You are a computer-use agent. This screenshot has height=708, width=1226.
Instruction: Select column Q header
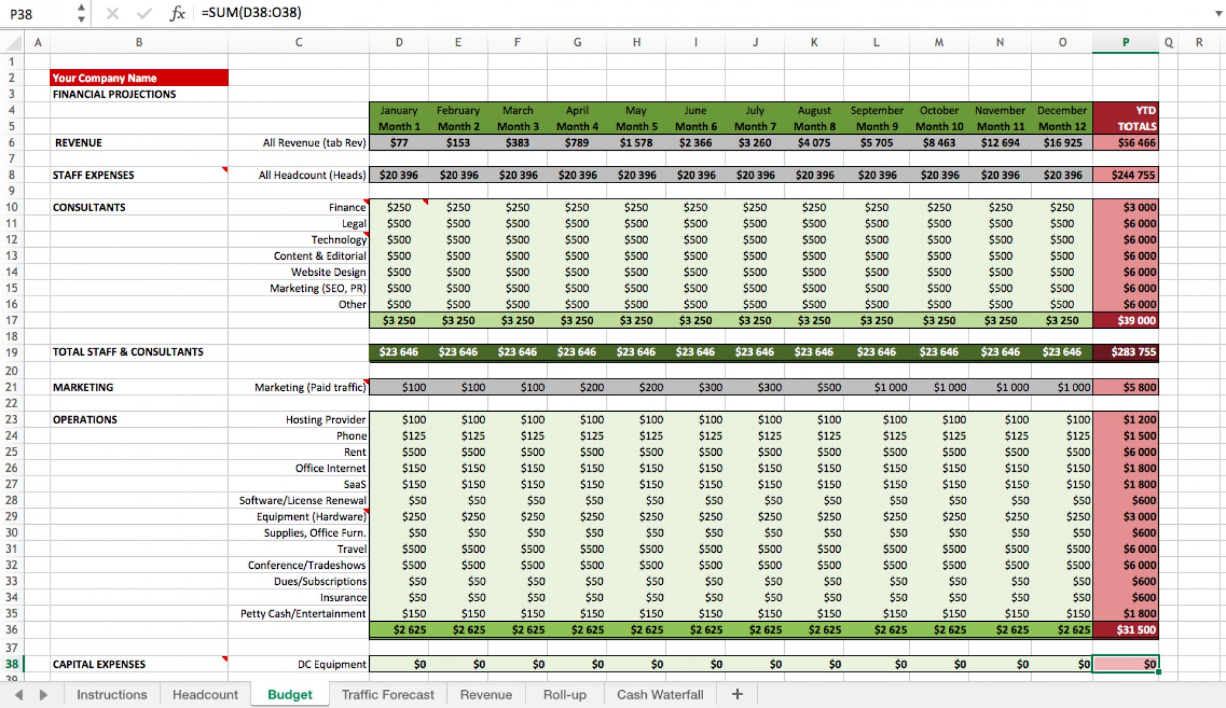(x=1169, y=43)
